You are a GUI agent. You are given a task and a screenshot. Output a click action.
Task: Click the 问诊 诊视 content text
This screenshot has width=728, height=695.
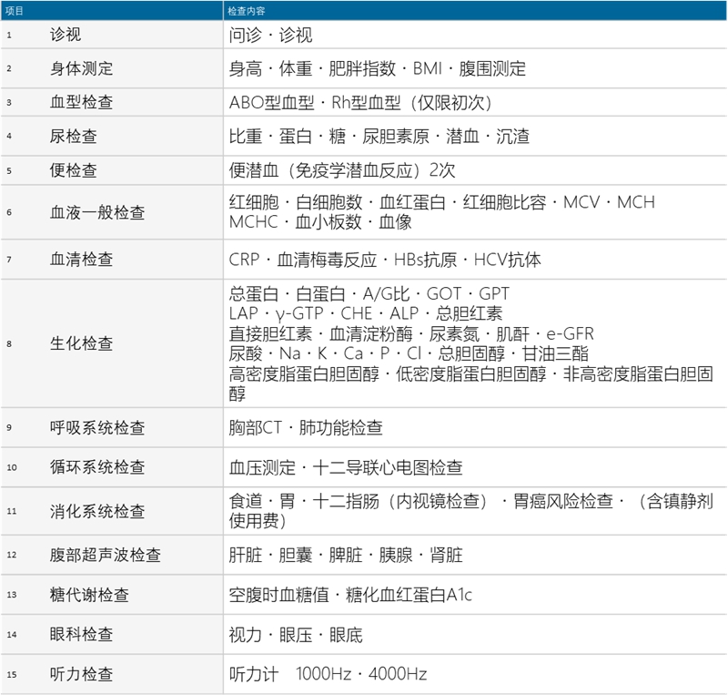click(x=270, y=35)
